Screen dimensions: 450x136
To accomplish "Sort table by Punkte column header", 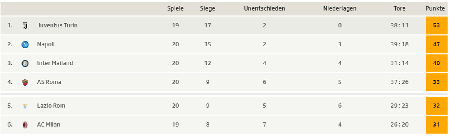I will pos(435,8).
